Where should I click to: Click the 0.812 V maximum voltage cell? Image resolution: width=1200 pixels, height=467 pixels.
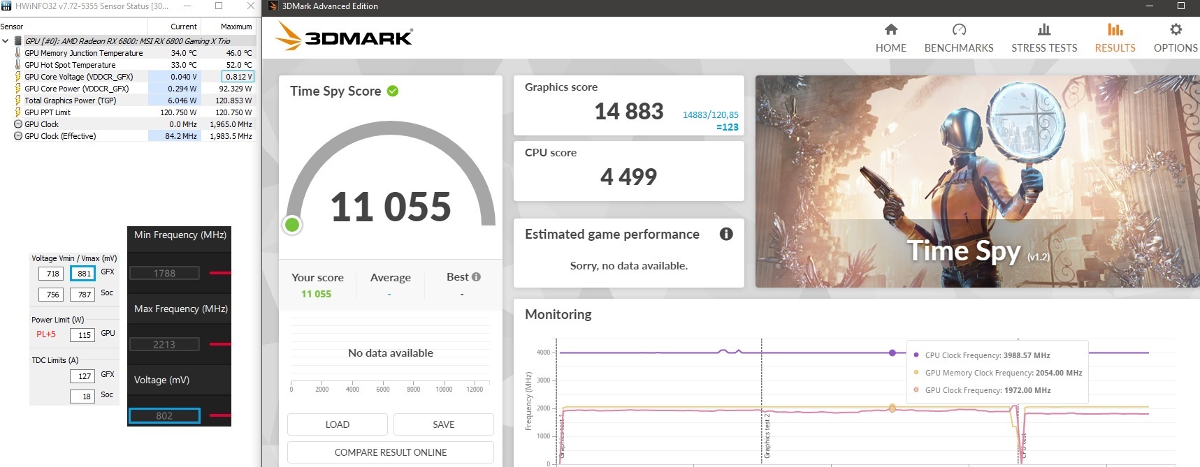coord(238,77)
